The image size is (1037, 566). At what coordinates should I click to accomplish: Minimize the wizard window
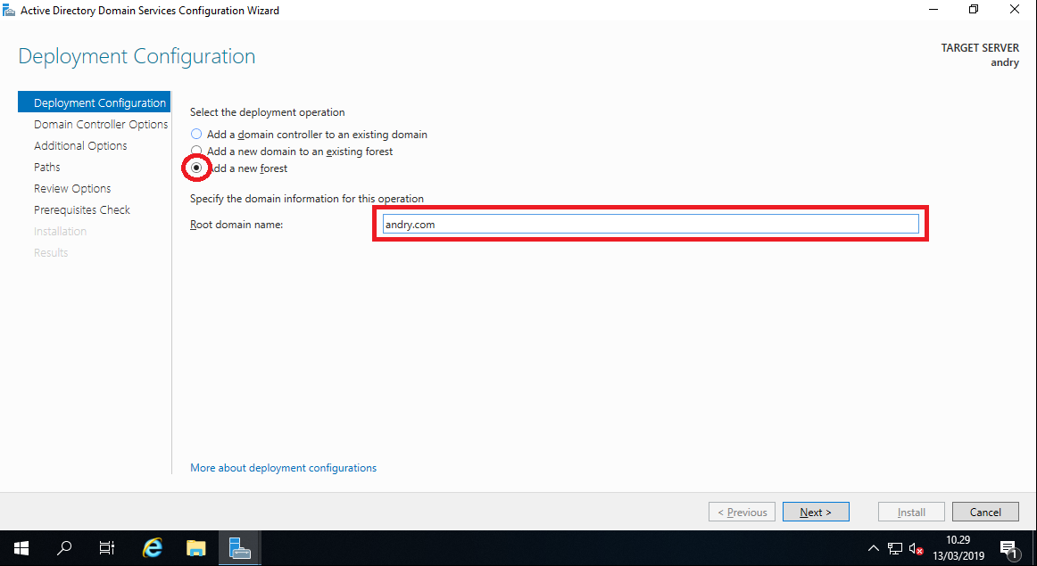(933, 10)
